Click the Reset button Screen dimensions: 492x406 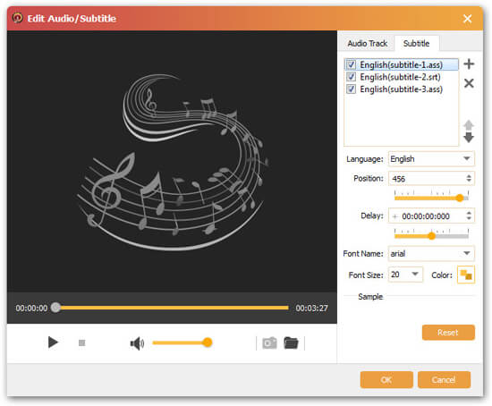448,333
